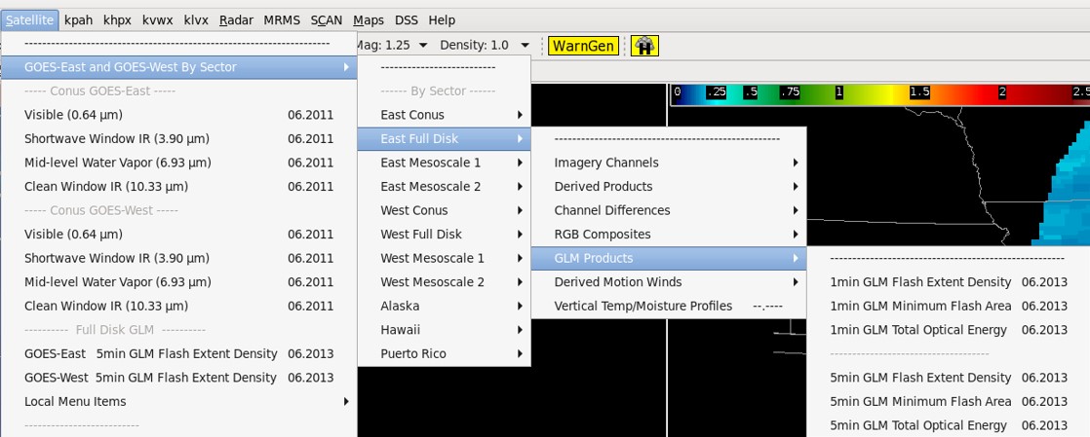The image size is (1090, 437).
Task: Expand East Full Disk sector submenu
Action: (x=445, y=139)
